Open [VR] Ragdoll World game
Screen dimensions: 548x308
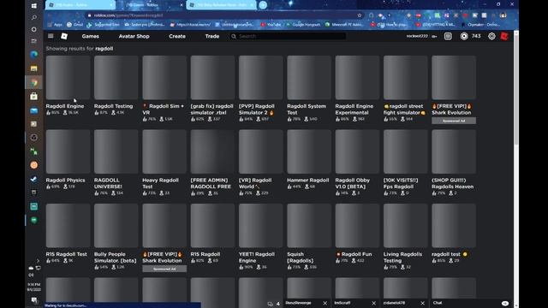260,151
